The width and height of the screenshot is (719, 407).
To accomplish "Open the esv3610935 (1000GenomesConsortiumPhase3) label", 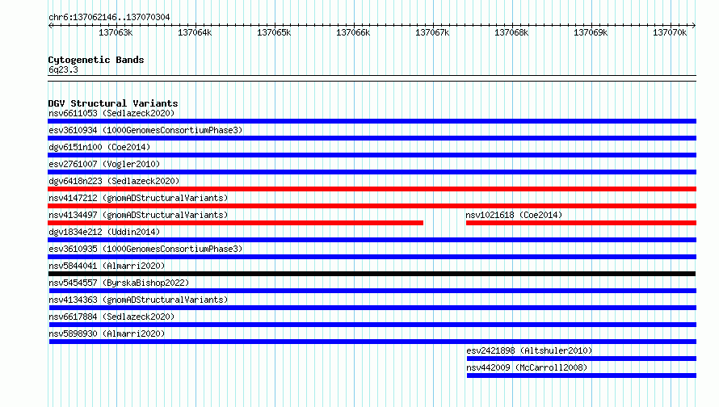I will tap(145, 249).
